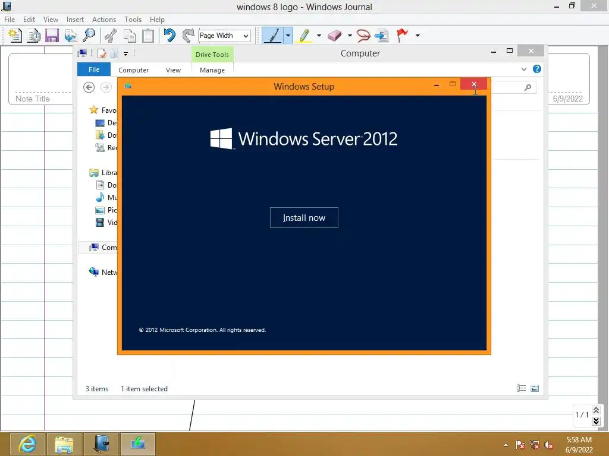This screenshot has width=609, height=456.
Task: Click the Drive Tools contextual tab header
Action: (212, 54)
